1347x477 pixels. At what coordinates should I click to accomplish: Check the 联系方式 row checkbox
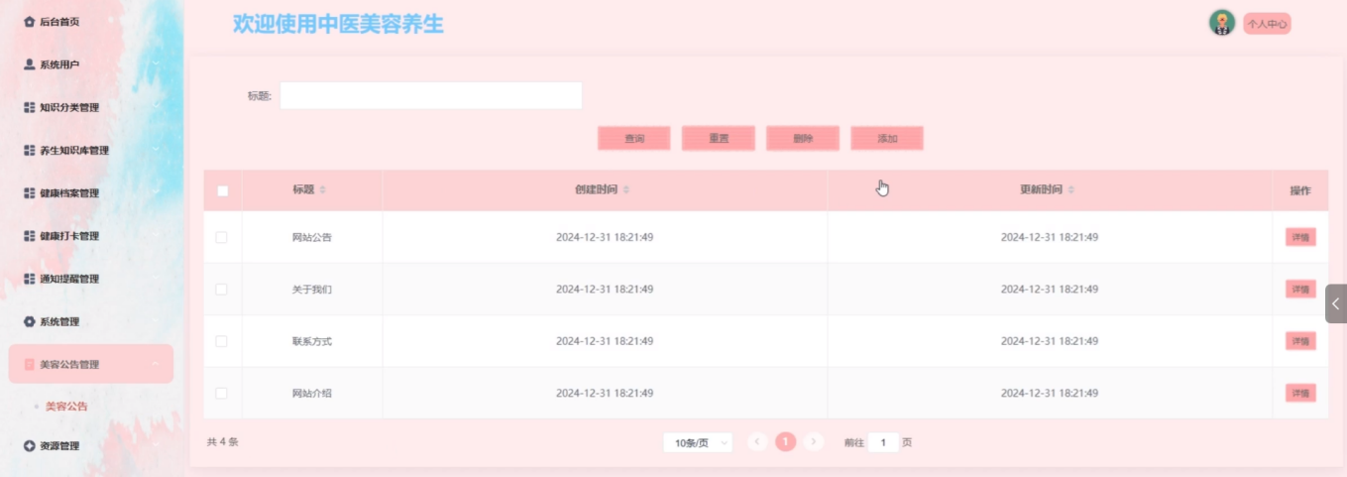click(x=221, y=341)
